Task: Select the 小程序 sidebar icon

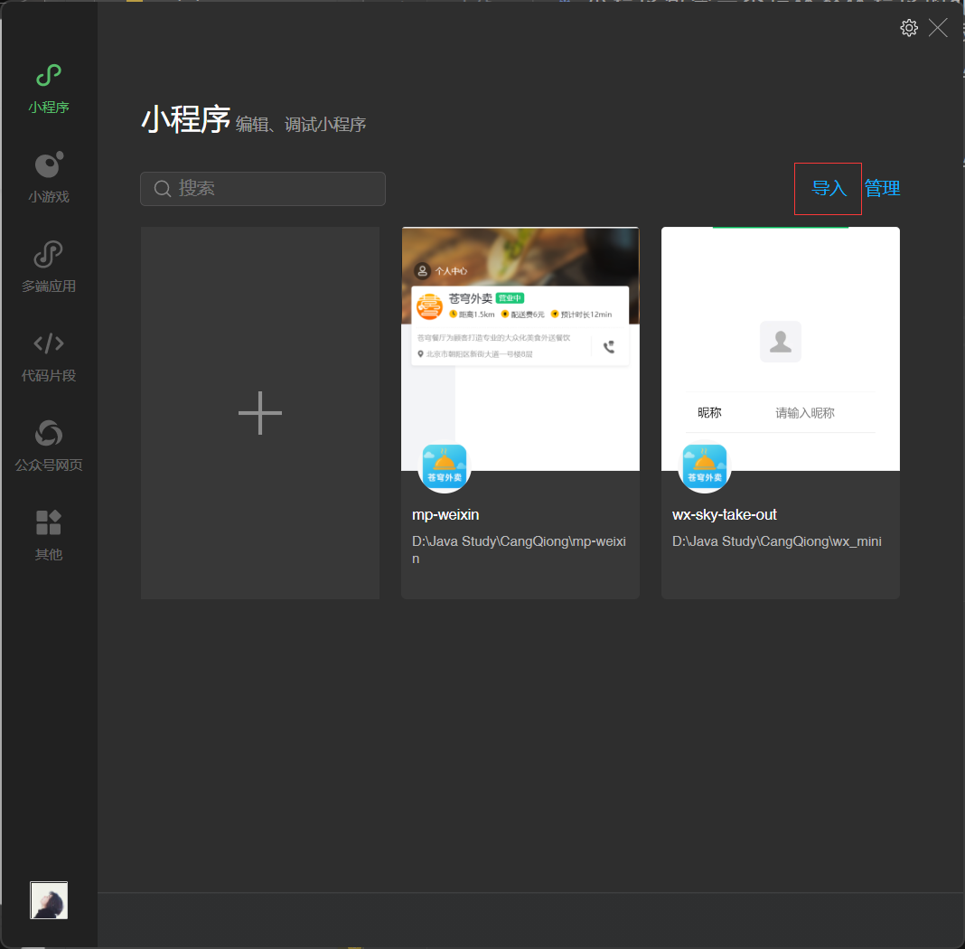Action: click(x=48, y=86)
